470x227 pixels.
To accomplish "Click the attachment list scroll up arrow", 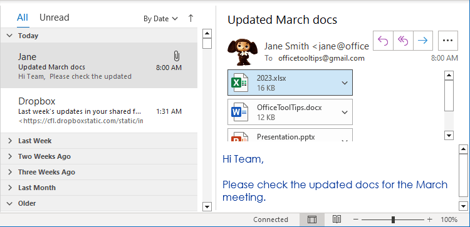I will 449,76.
